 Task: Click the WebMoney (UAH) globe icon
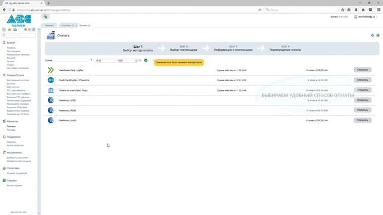pos(50,120)
